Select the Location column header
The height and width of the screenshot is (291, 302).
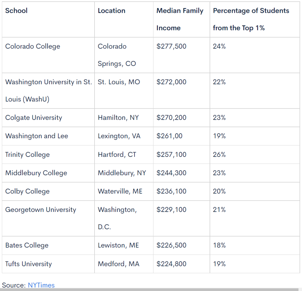pos(111,11)
